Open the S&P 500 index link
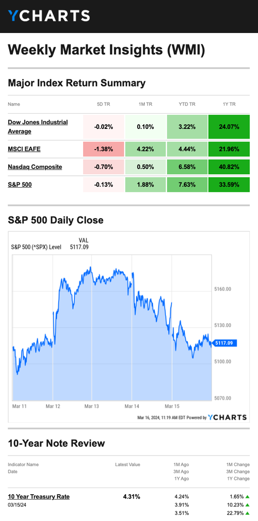Screen dimensions: 258x521 pyautogui.click(x=20, y=184)
